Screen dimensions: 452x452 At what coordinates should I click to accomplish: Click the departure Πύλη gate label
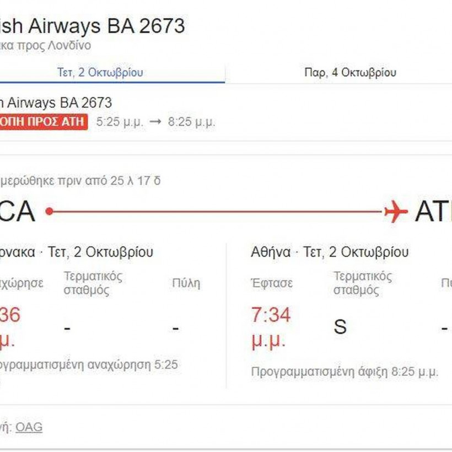tap(186, 283)
